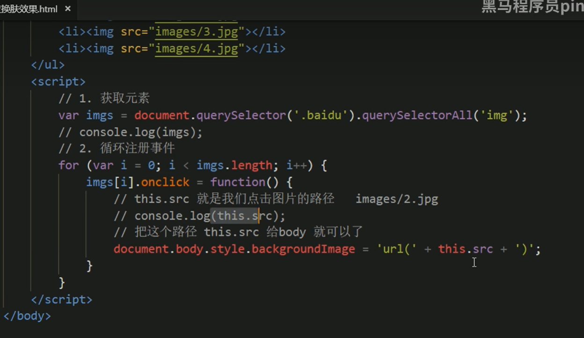Click the querySelectorAll method name
This screenshot has width=584, height=338.
click(x=417, y=115)
